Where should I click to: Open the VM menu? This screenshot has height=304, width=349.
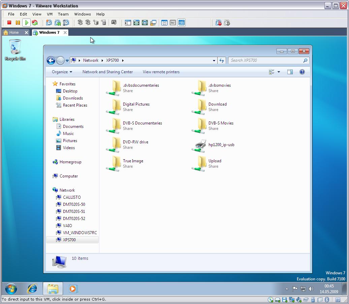point(50,14)
